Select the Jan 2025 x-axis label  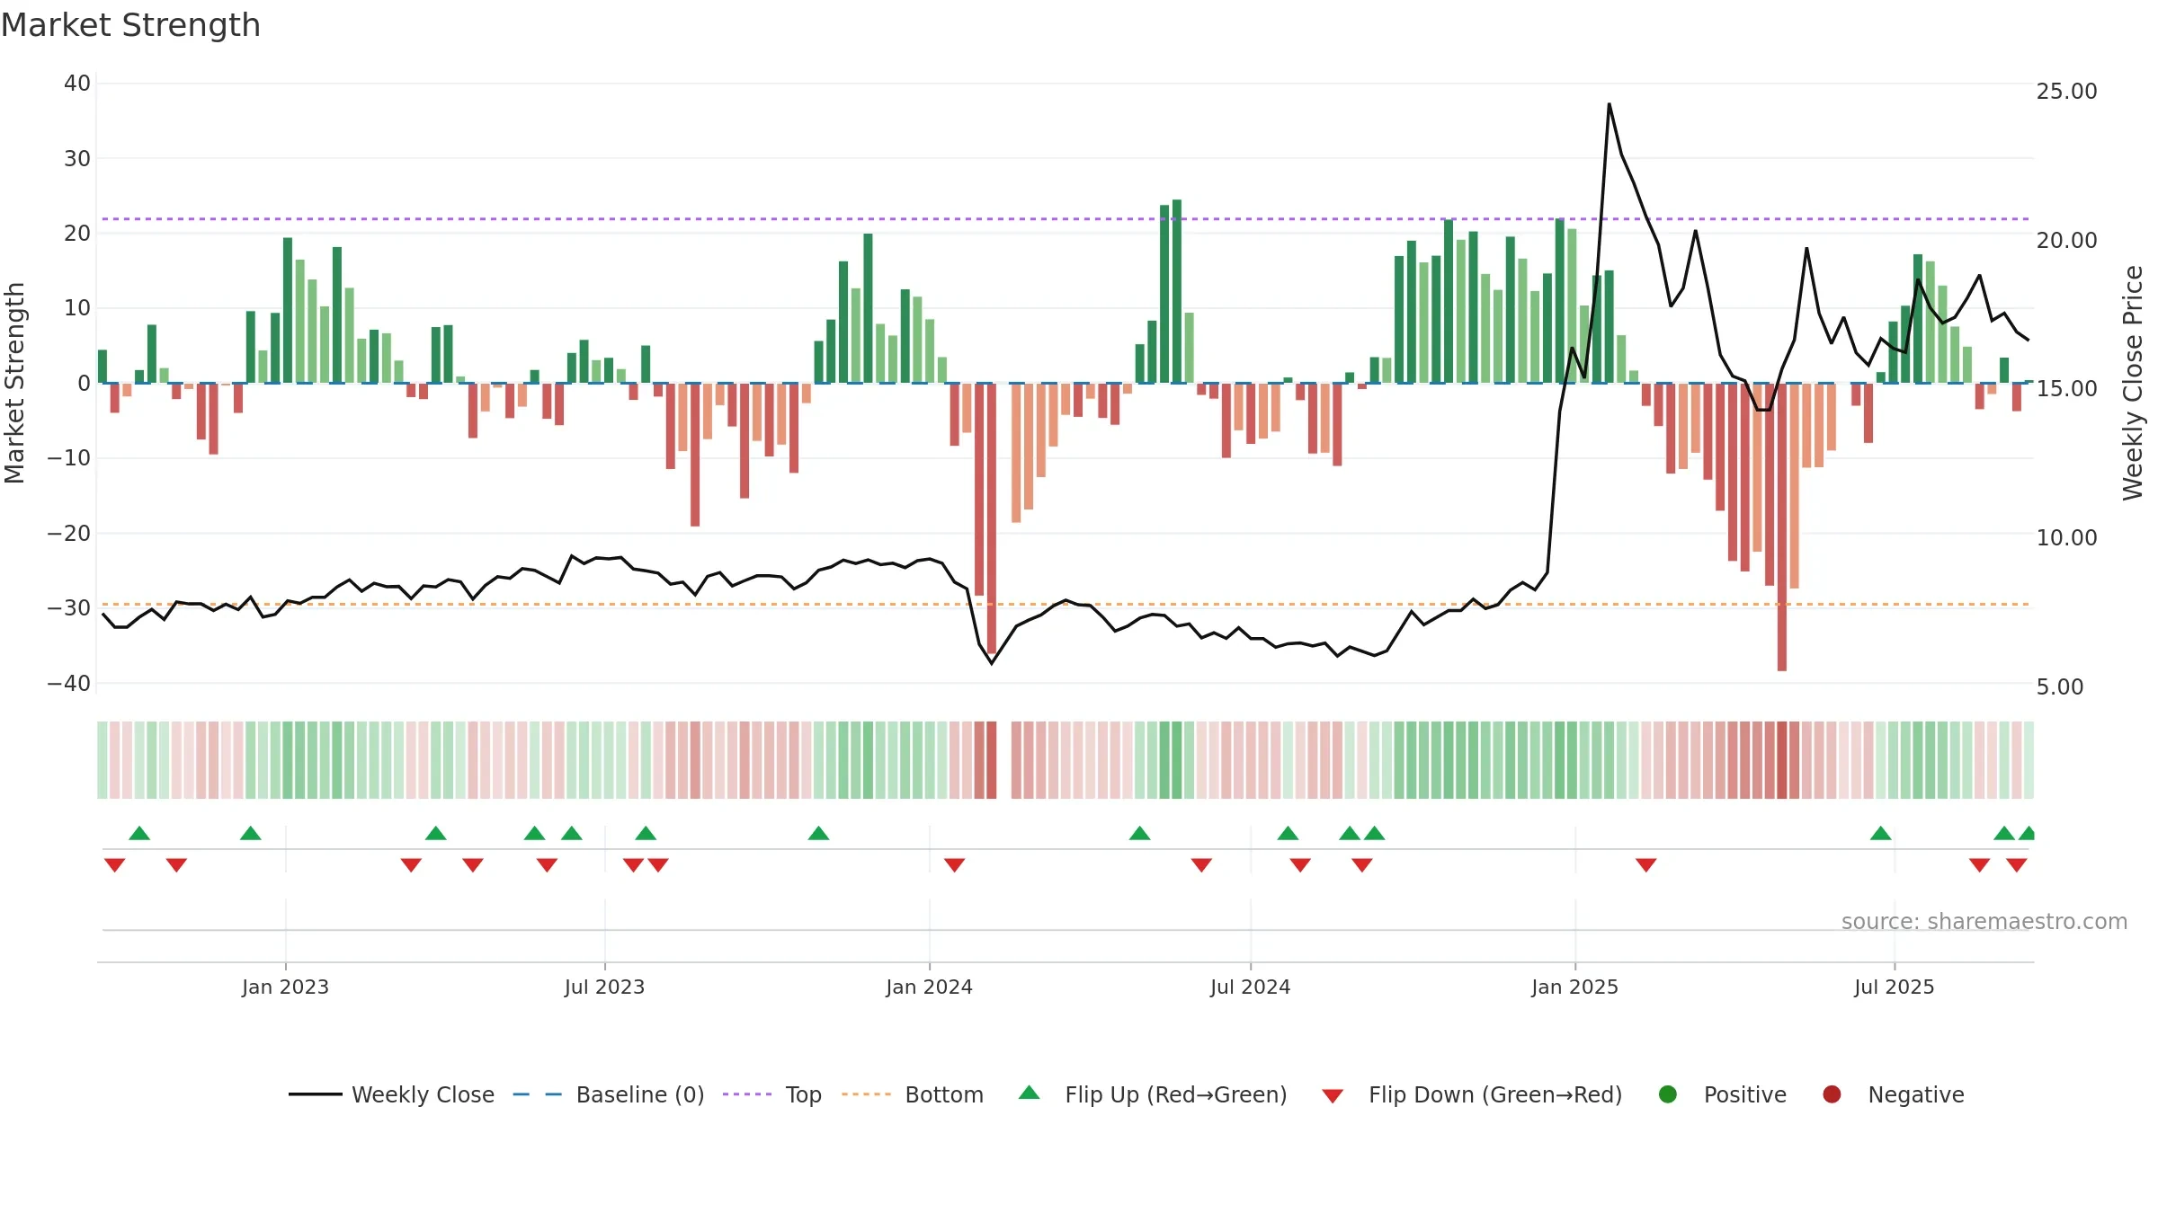click(1574, 987)
